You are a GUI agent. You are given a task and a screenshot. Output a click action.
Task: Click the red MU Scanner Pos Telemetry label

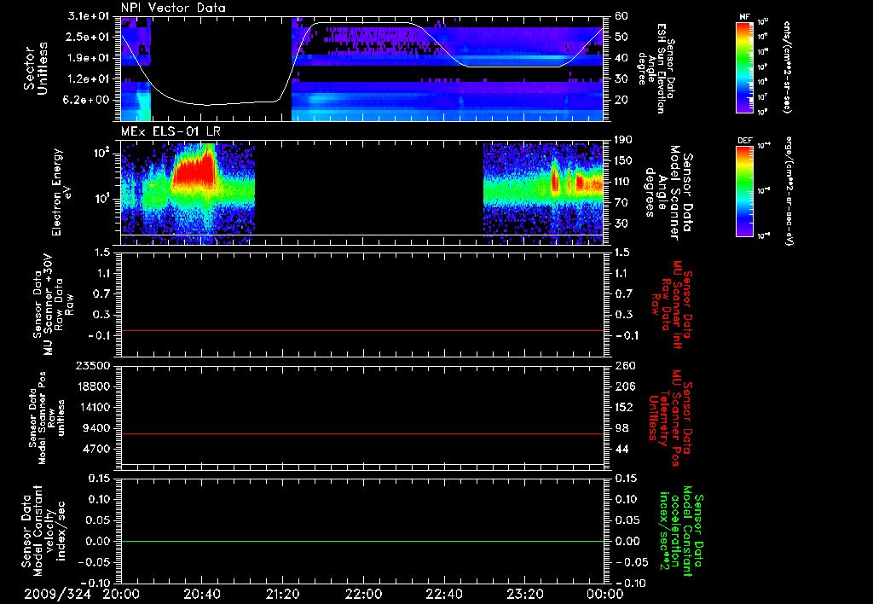[670, 418]
